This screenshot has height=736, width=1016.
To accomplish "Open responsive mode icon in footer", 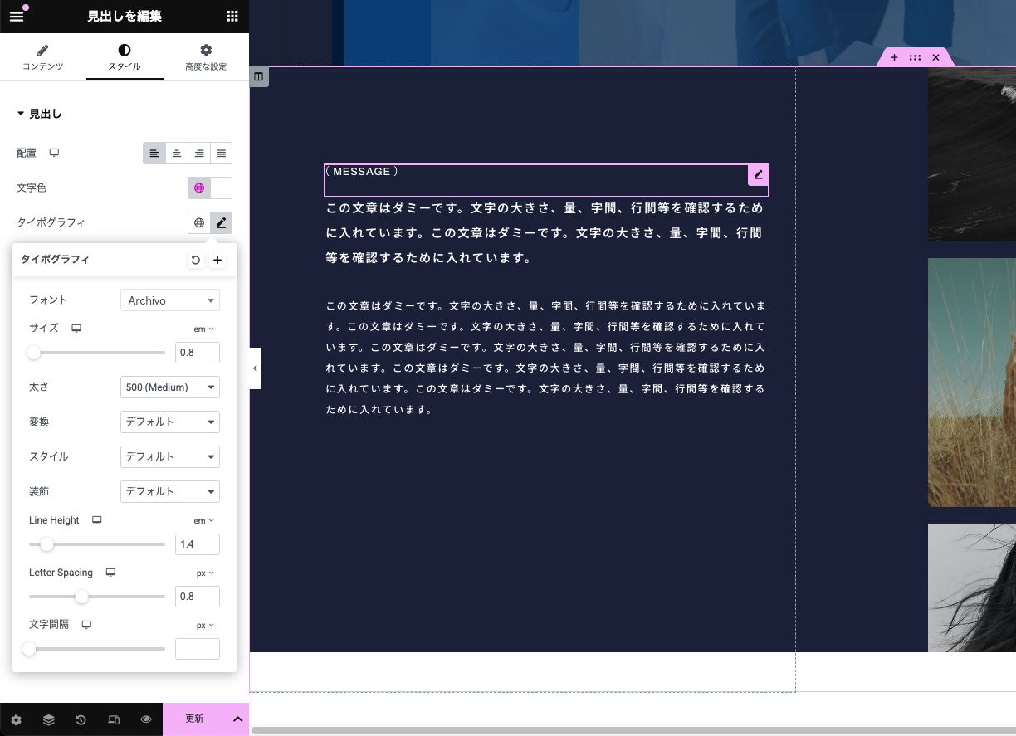I will 114,719.
